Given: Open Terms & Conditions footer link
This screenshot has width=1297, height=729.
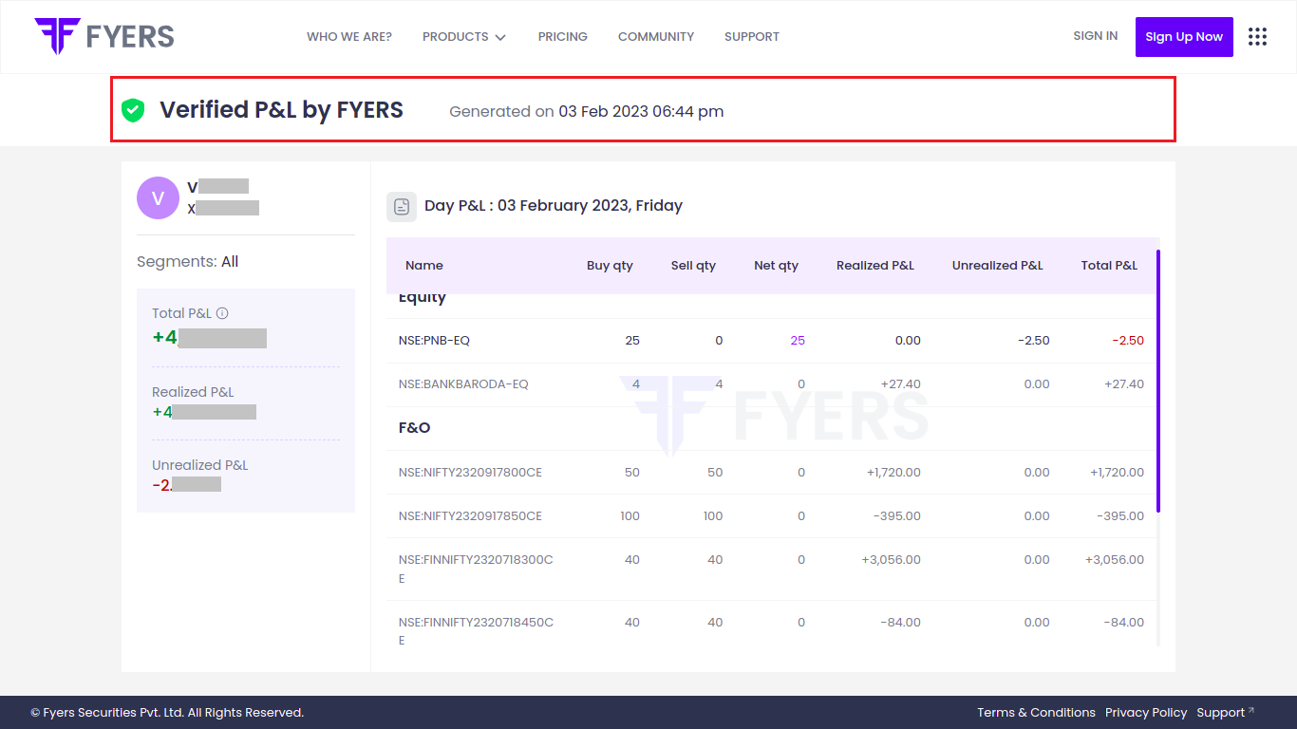Looking at the screenshot, I should (1036, 713).
